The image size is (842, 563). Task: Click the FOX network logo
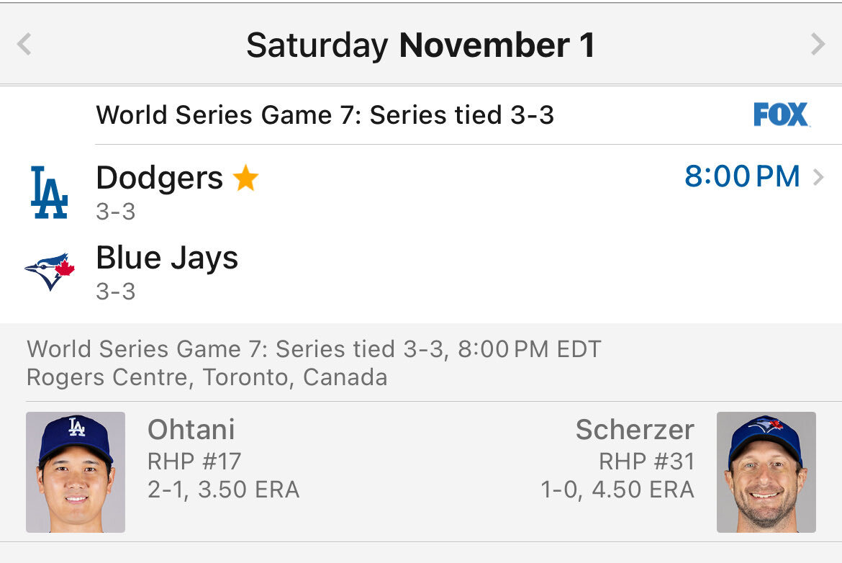tap(781, 115)
